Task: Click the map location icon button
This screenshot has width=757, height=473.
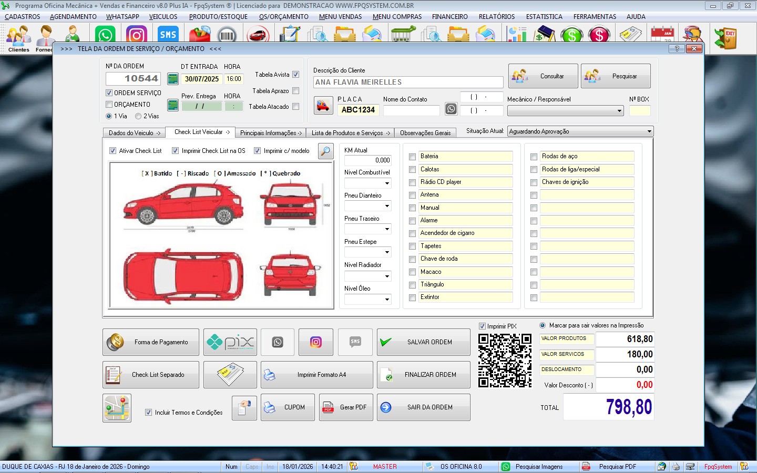Action: [117, 408]
